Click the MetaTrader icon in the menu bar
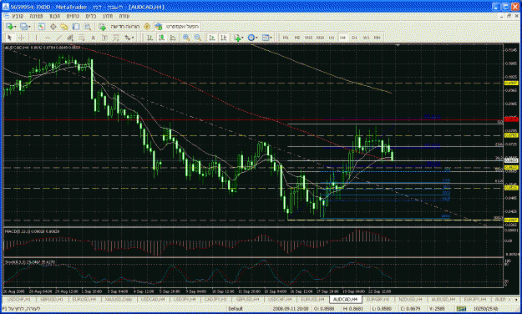Viewport: 522px width, 314px height. click(6, 16)
